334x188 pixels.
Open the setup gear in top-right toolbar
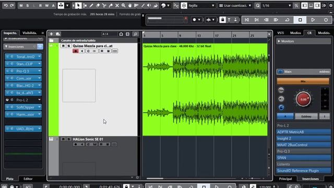coord(330,6)
